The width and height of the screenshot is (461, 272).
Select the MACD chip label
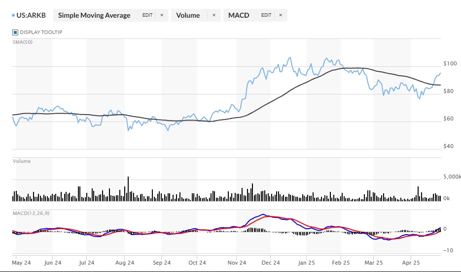pyautogui.click(x=239, y=15)
